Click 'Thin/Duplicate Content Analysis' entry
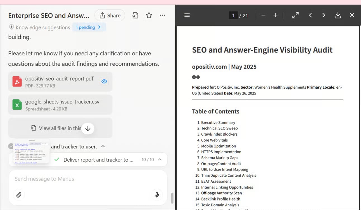This screenshot has height=210, width=361. point(229,175)
